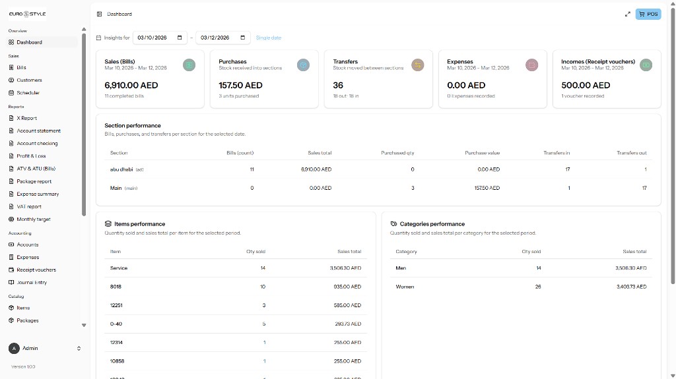Select the abu dhabi section row
The height and width of the screenshot is (379, 676).
(x=378, y=169)
